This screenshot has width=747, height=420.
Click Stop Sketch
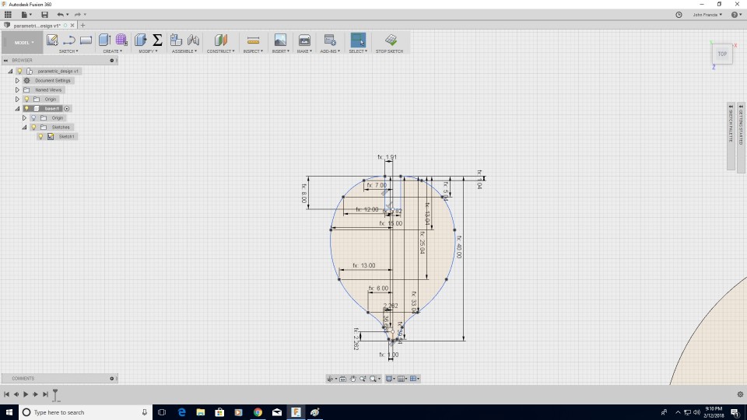coord(389,43)
